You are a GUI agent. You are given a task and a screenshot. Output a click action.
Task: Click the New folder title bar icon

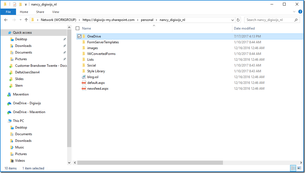click(x=20, y=4)
